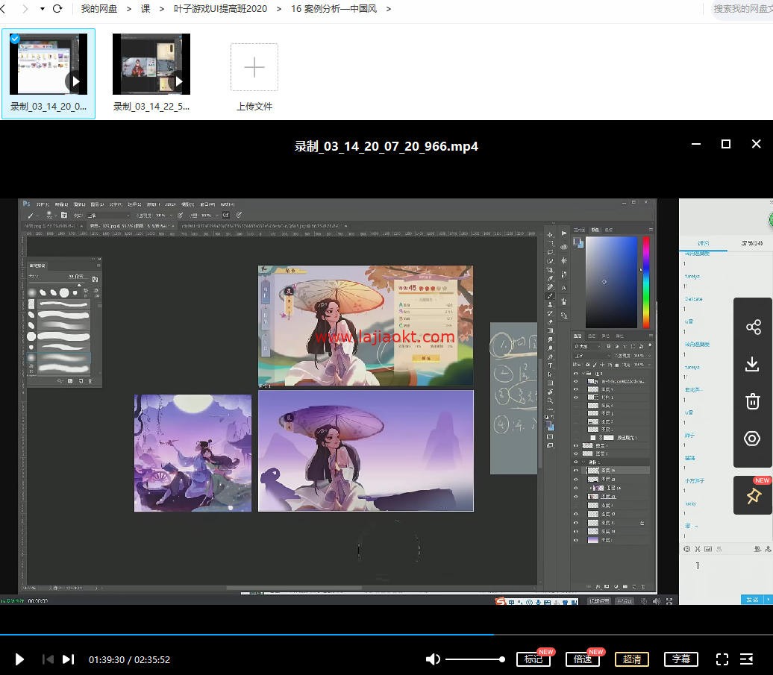Hide the highlighted selected layer via eye icon

(x=576, y=470)
